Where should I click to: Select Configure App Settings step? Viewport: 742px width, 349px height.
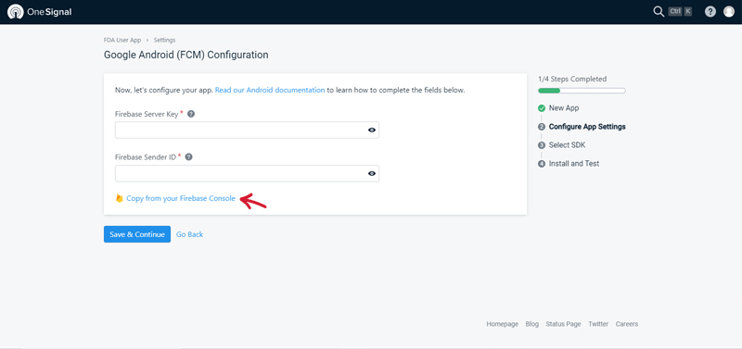pos(587,127)
